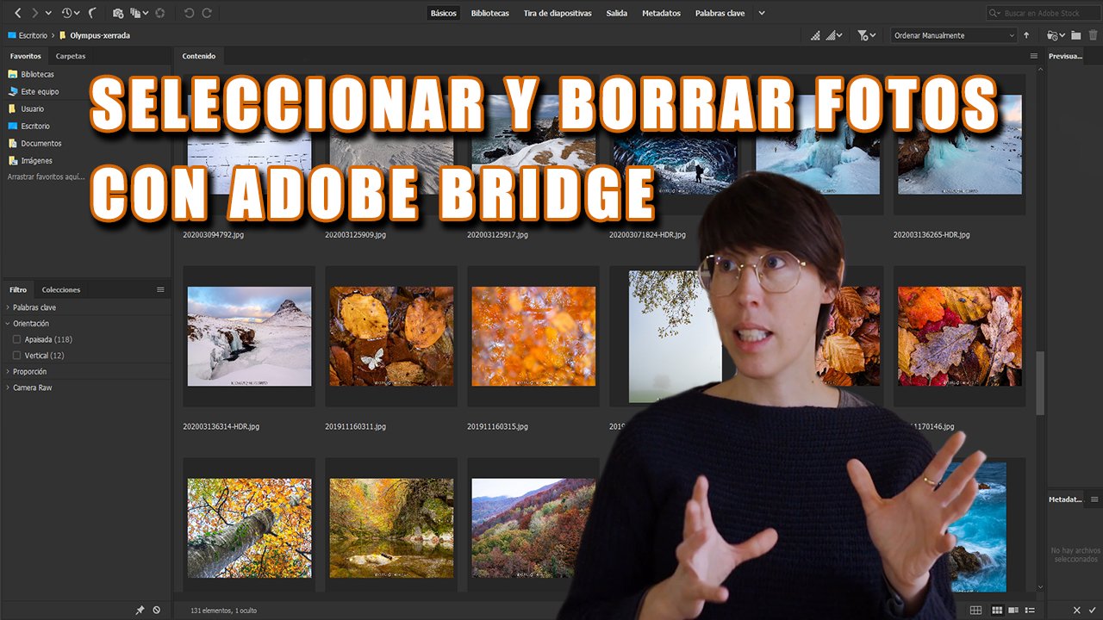Select Este equipo in Favoritos

pyautogui.click(x=33, y=91)
